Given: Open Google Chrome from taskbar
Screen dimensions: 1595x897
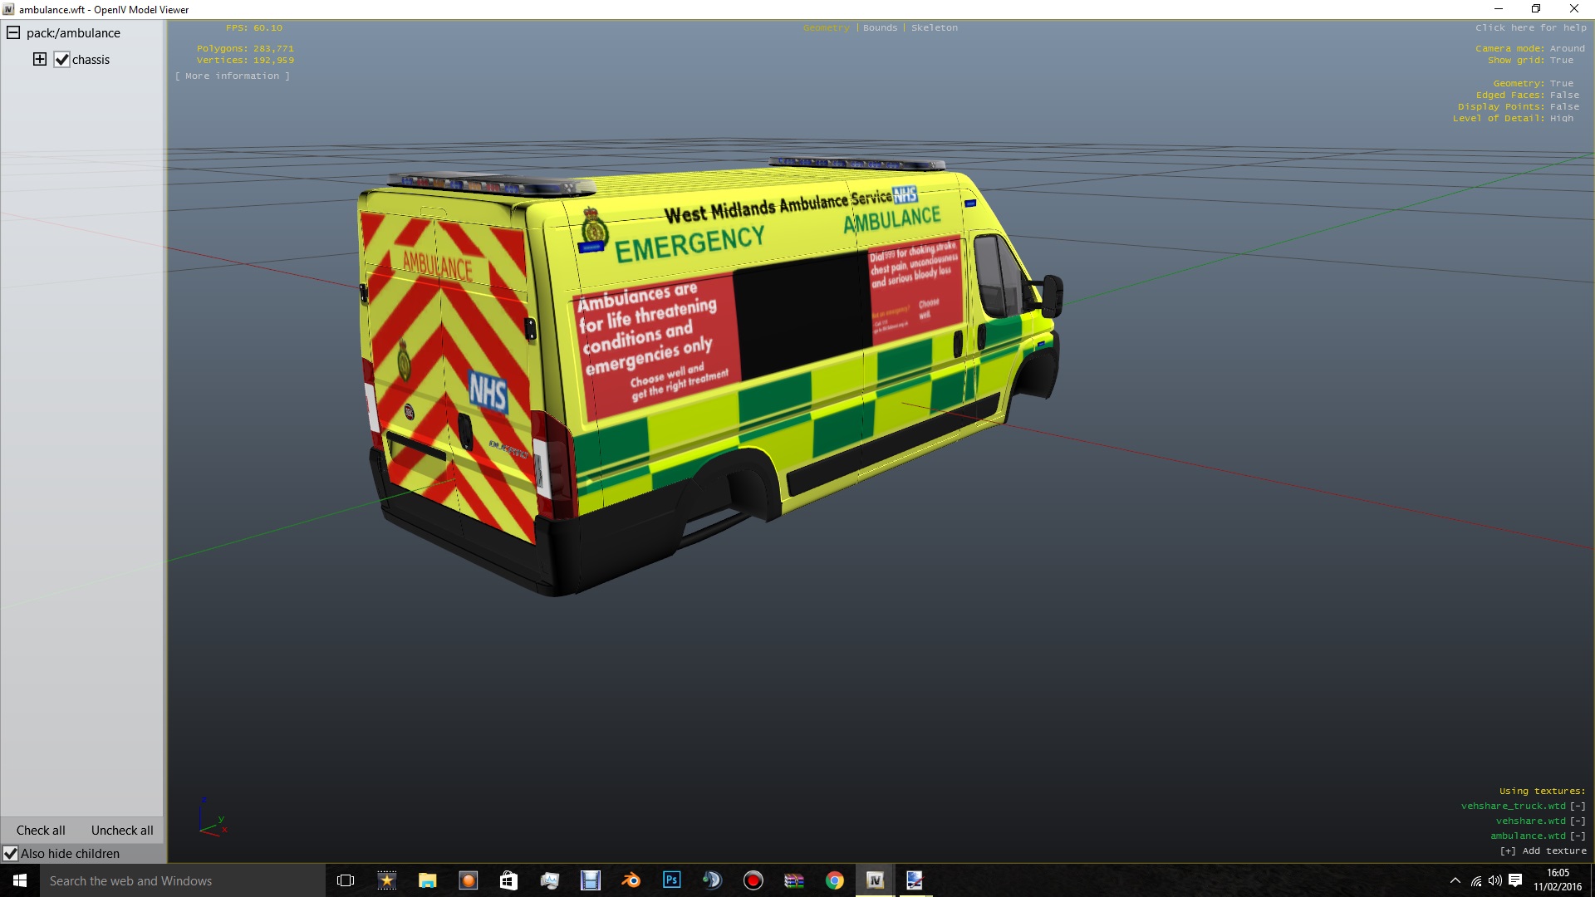Looking at the screenshot, I should pos(834,880).
